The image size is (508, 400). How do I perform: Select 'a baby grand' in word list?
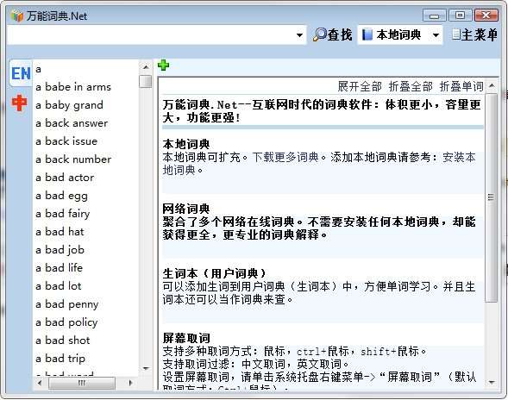click(x=69, y=105)
